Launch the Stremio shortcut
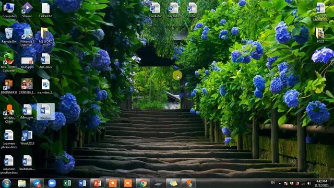Image resolution: width=334 pixels, height=188 pixels. 27,10
